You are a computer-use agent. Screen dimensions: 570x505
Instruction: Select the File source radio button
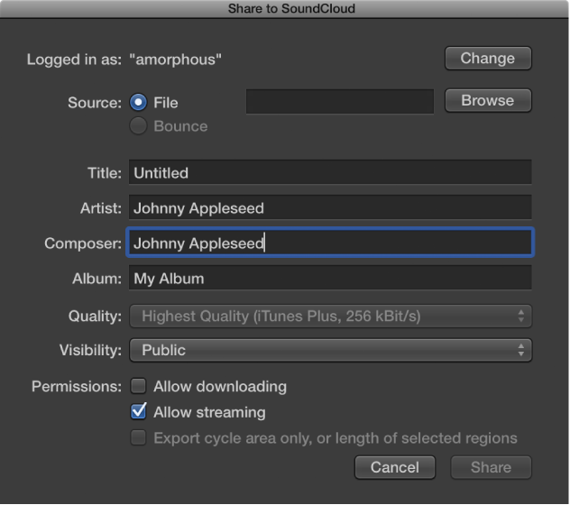click(x=138, y=103)
